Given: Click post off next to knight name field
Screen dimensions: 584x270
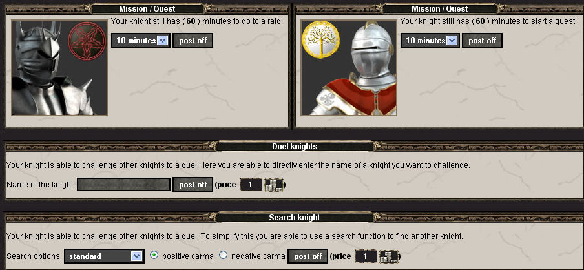Looking at the screenshot, I should [x=193, y=185].
